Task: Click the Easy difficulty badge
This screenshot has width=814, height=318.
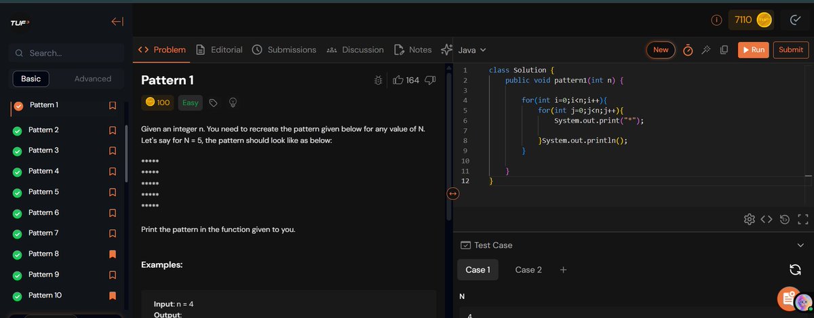Action: [x=191, y=103]
